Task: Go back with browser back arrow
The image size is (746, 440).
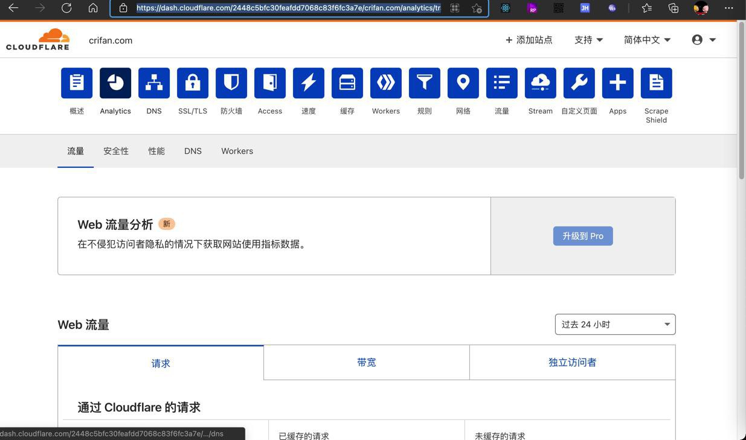Action: (x=13, y=8)
